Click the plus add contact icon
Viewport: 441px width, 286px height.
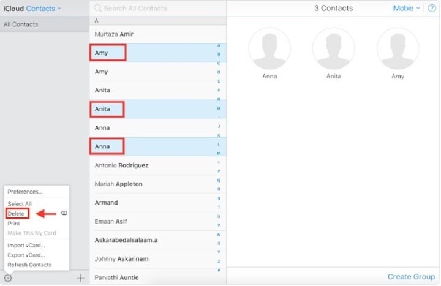click(81, 278)
